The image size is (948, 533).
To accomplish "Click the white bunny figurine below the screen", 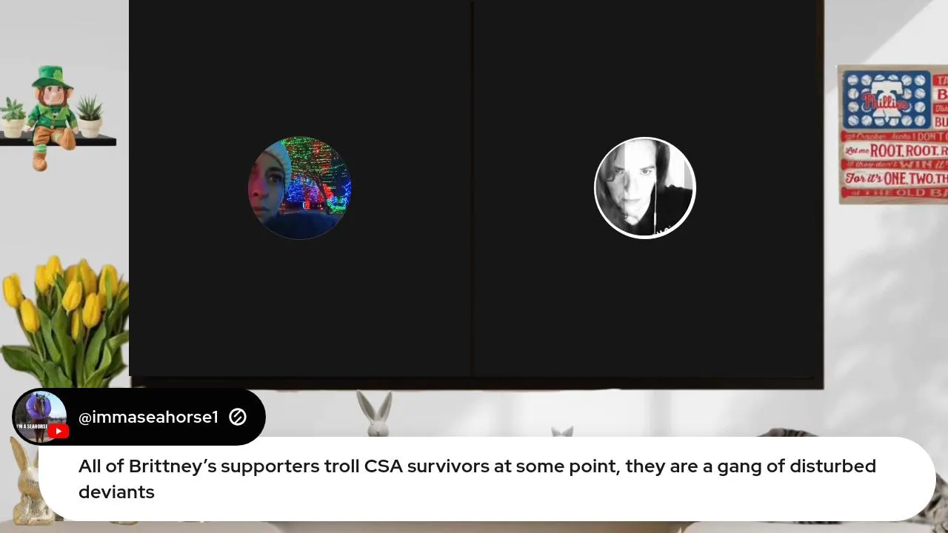I will coord(375,414).
